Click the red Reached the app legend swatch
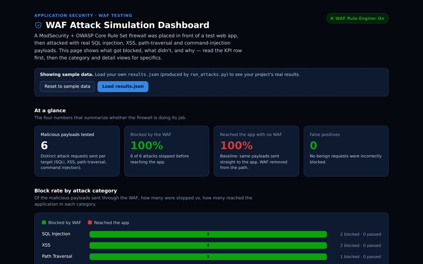This screenshot has width=423, height=264. [x=90, y=222]
